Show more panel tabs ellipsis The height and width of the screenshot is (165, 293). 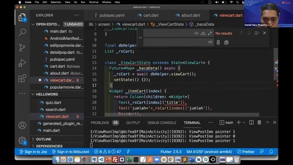click(211, 122)
